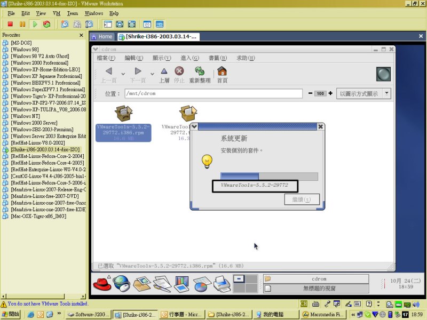Click the Software-320G taskbar button
The width and height of the screenshot is (427, 320).
click(x=89, y=315)
